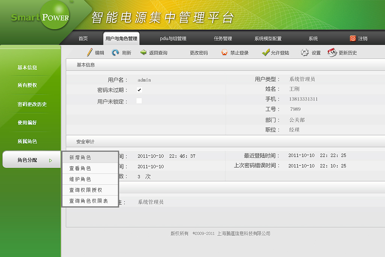Click the 注销 logout icon in top bar
385x257 pixels.
coord(353,38)
